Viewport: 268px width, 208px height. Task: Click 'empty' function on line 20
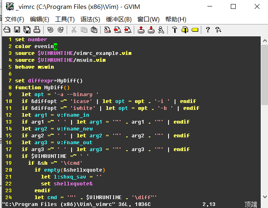tap(52, 170)
